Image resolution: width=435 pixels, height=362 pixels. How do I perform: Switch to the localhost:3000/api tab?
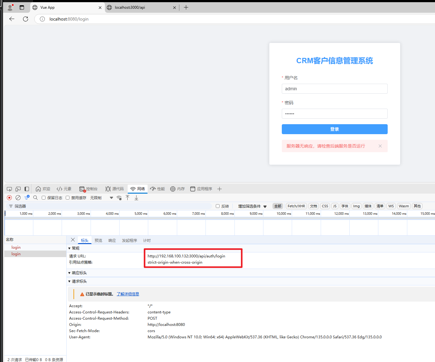(x=142, y=7)
